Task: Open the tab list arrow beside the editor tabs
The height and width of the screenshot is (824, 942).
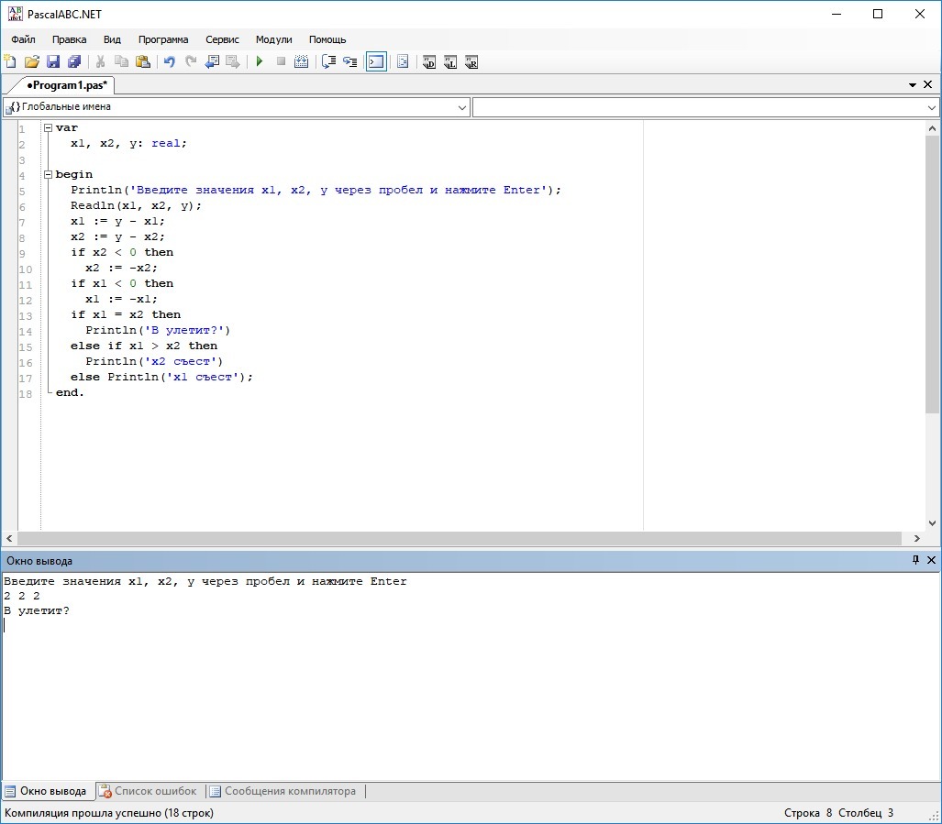Action: coord(913,85)
